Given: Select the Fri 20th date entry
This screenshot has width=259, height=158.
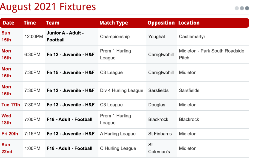Looking at the screenshot, I should click(x=10, y=134).
